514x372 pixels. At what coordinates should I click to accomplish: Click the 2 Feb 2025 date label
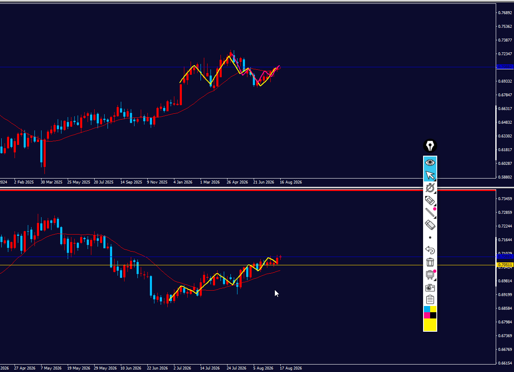23,182
